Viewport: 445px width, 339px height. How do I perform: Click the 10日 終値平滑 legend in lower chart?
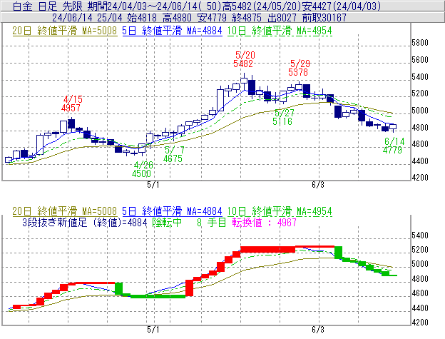pos(280,211)
